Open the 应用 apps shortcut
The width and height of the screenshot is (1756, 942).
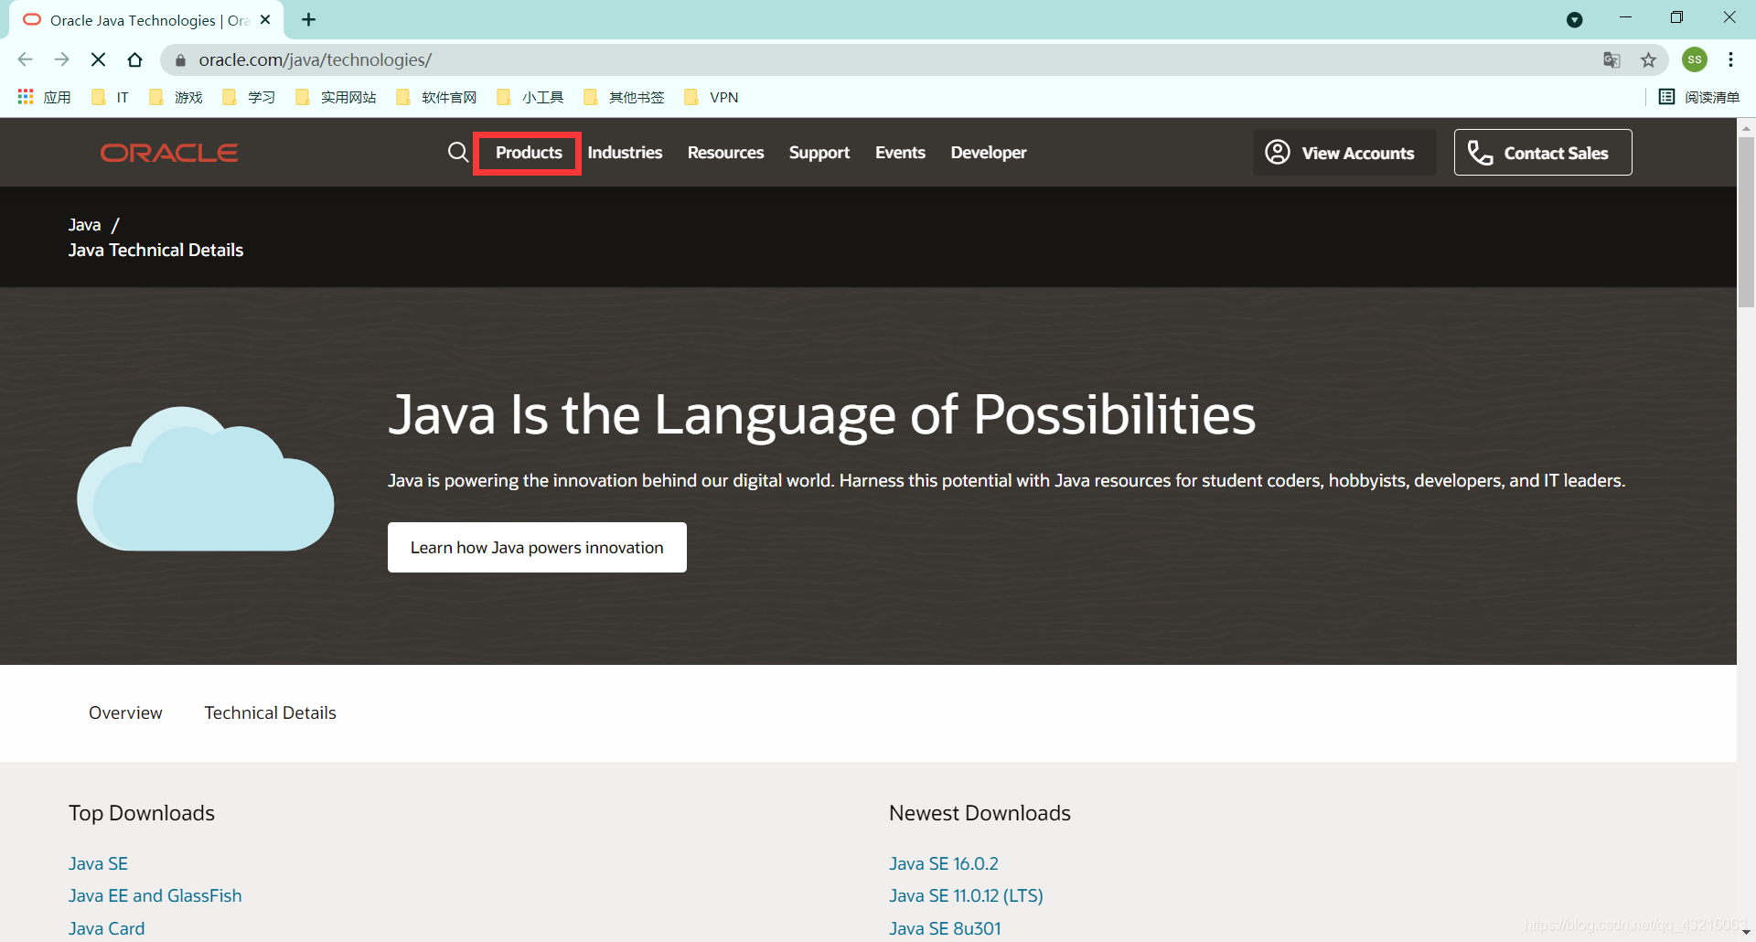[44, 97]
